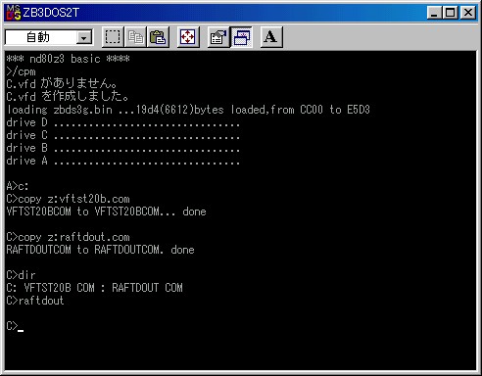The image size is (482, 376).
Task: Open the Properties toolbar icon
Action: coord(218,37)
